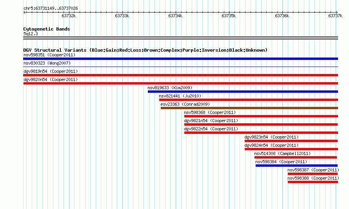The height and width of the screenshot is (209, 349).
Task: Click the right arrowhead of the ruler
Action: click(337, 13)
